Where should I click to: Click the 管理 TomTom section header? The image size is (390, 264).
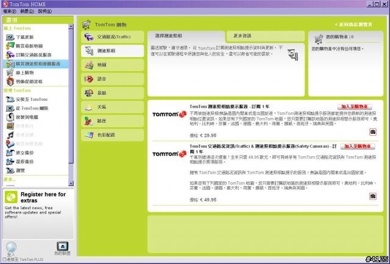[x=17, y=91]
